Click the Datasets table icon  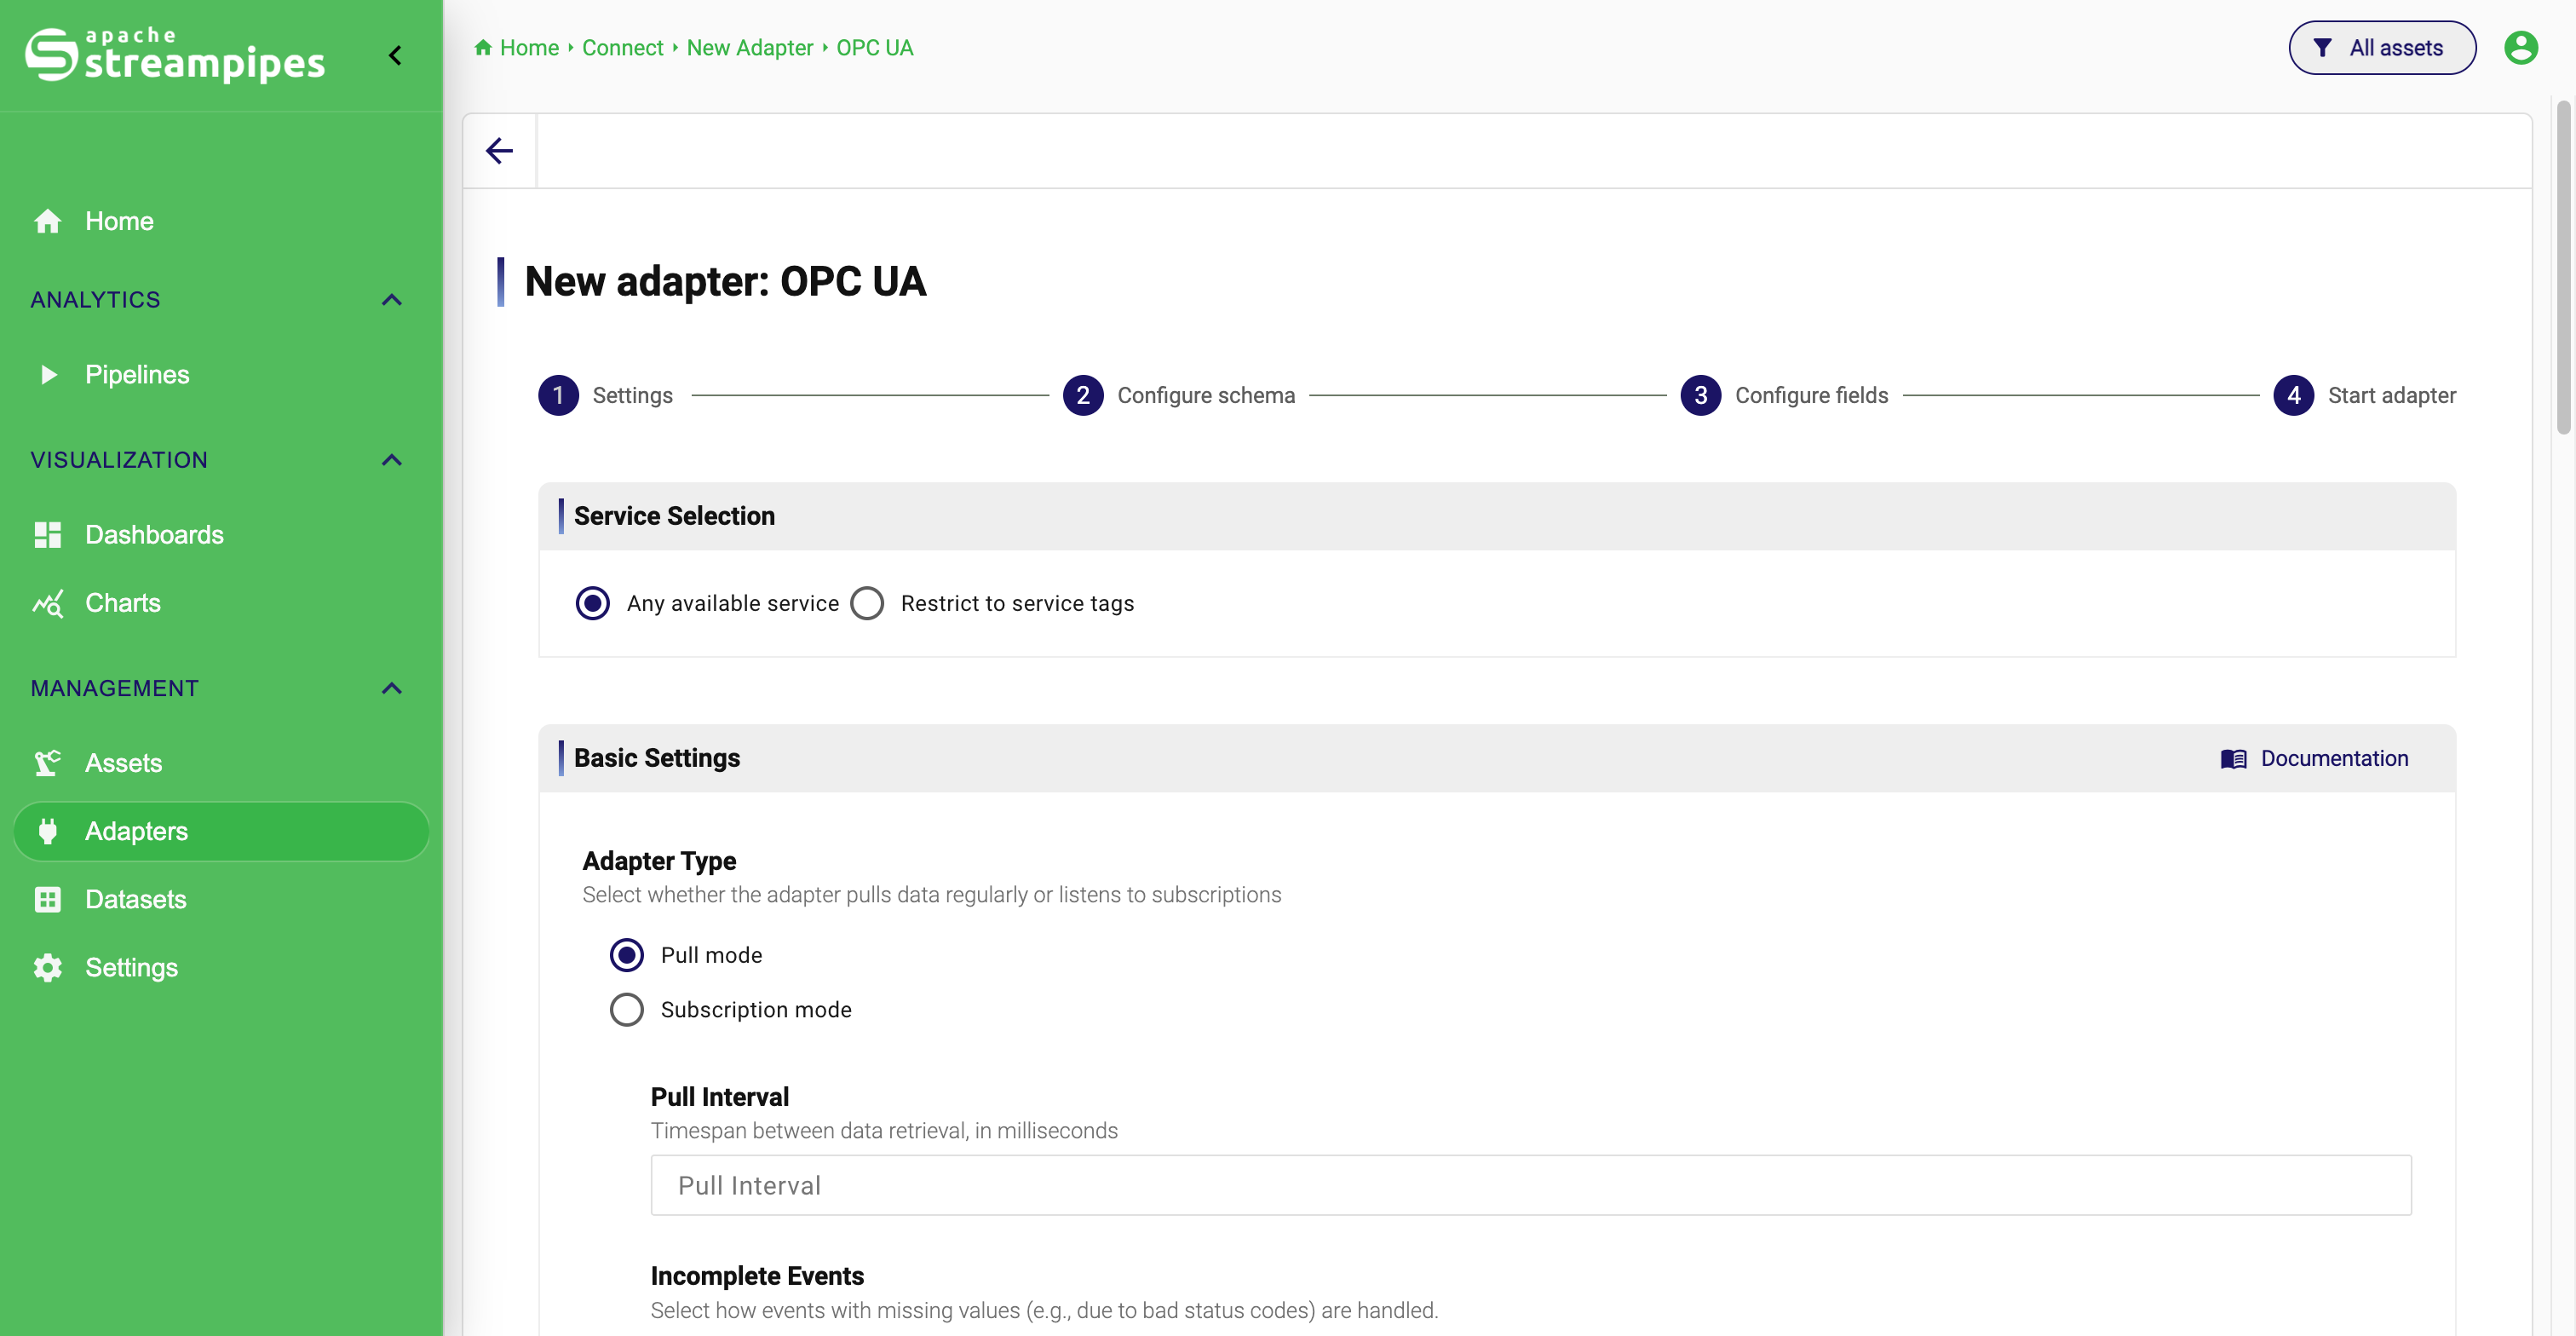pos(48,899)
